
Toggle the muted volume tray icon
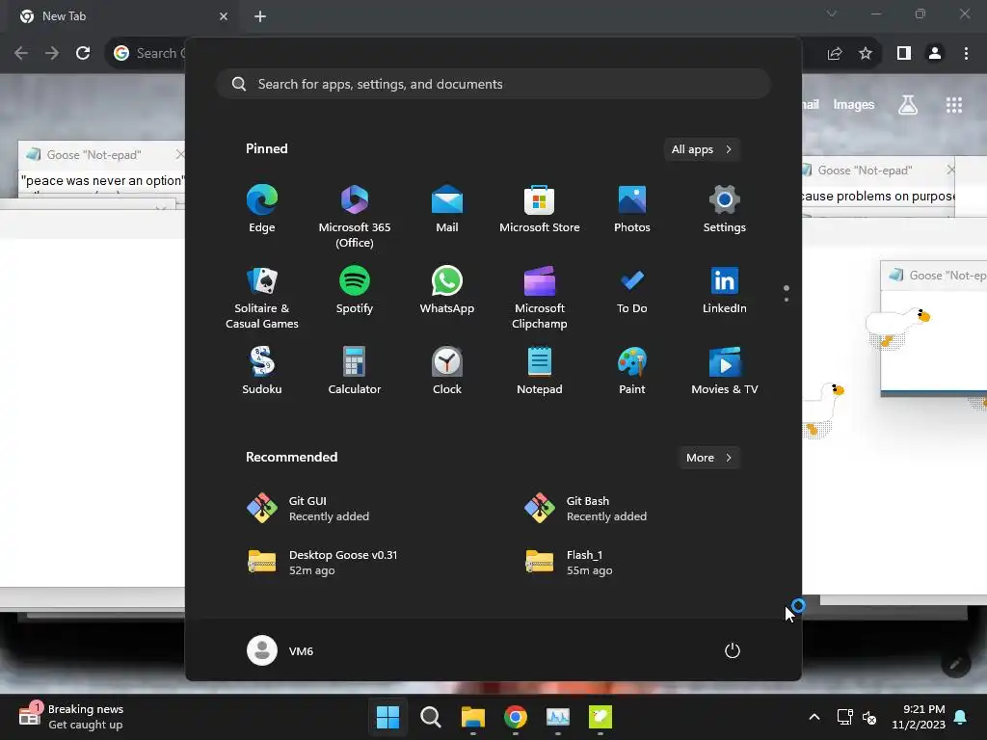(869, 717)
